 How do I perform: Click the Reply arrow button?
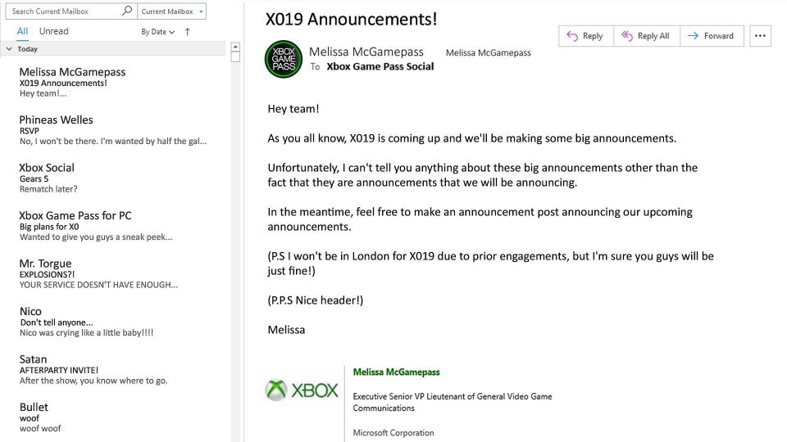point(585,36)
